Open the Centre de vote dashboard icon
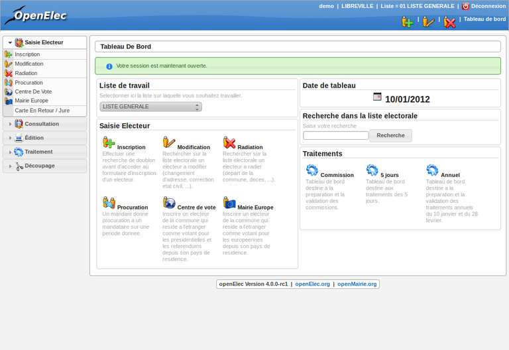 point(169,202)
